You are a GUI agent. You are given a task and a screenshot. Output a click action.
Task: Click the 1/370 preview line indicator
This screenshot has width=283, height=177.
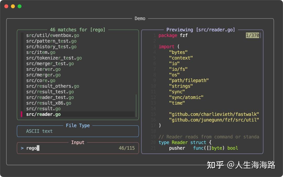[253, 35]
